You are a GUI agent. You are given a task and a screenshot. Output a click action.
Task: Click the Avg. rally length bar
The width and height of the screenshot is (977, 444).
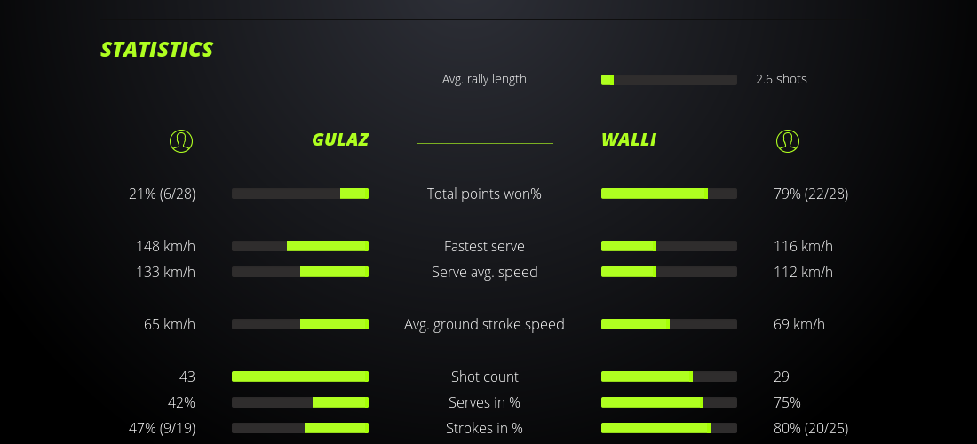(669, 80)
